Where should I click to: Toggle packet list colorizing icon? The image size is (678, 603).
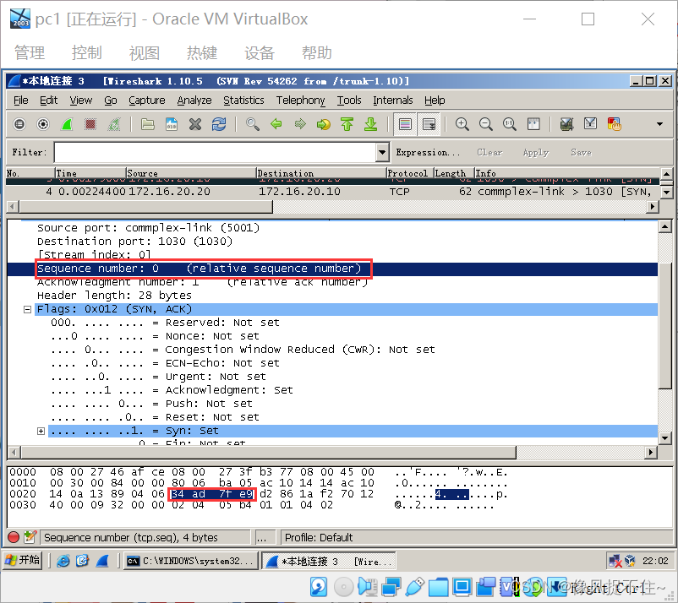(405, 124)
